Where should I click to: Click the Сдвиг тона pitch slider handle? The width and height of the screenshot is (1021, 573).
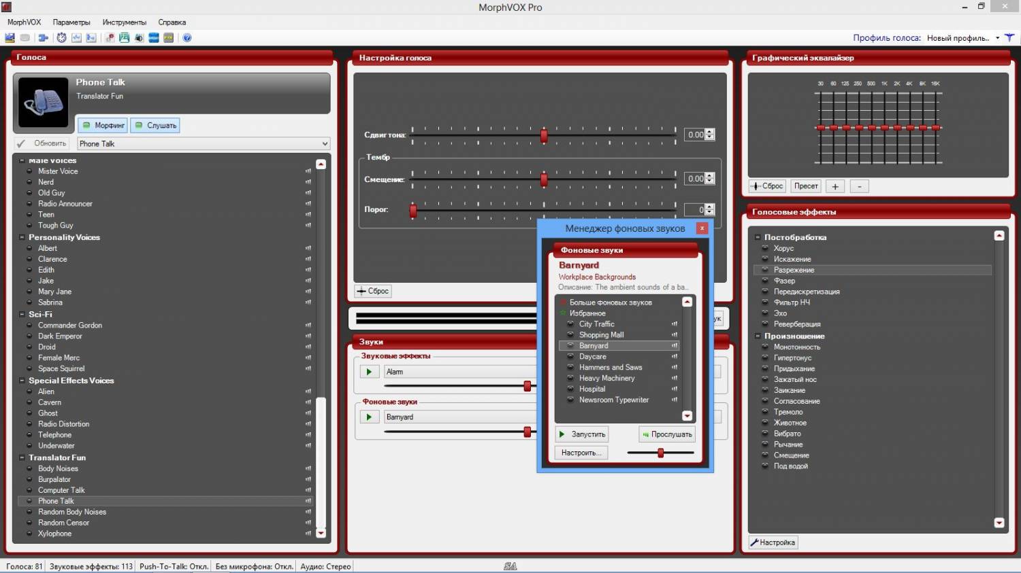point(544,135)
